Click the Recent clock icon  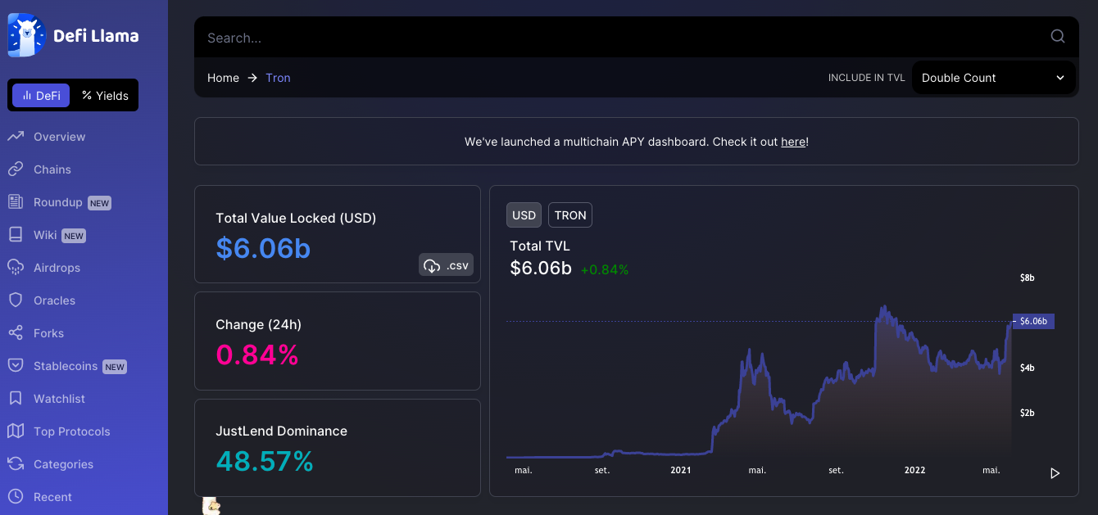16,497
